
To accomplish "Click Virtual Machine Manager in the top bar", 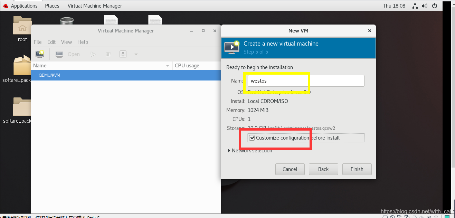I will [x=95, y=6].
